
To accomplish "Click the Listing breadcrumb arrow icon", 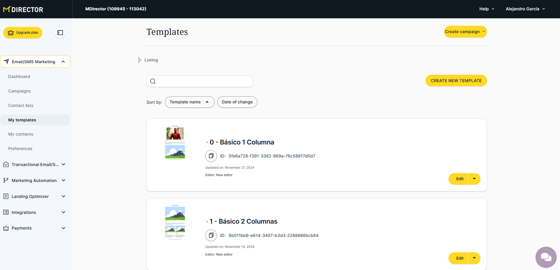I will pos(140,60).
